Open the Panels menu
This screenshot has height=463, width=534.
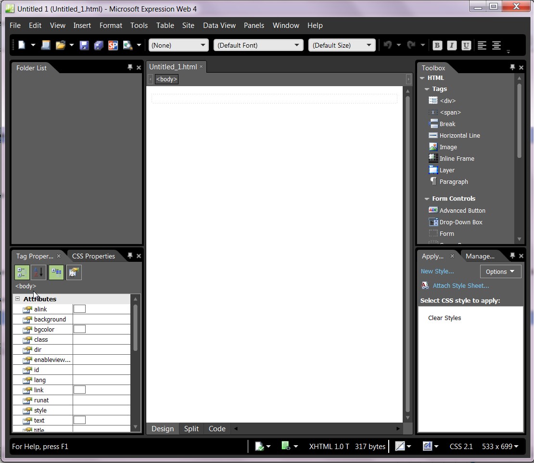254,26
